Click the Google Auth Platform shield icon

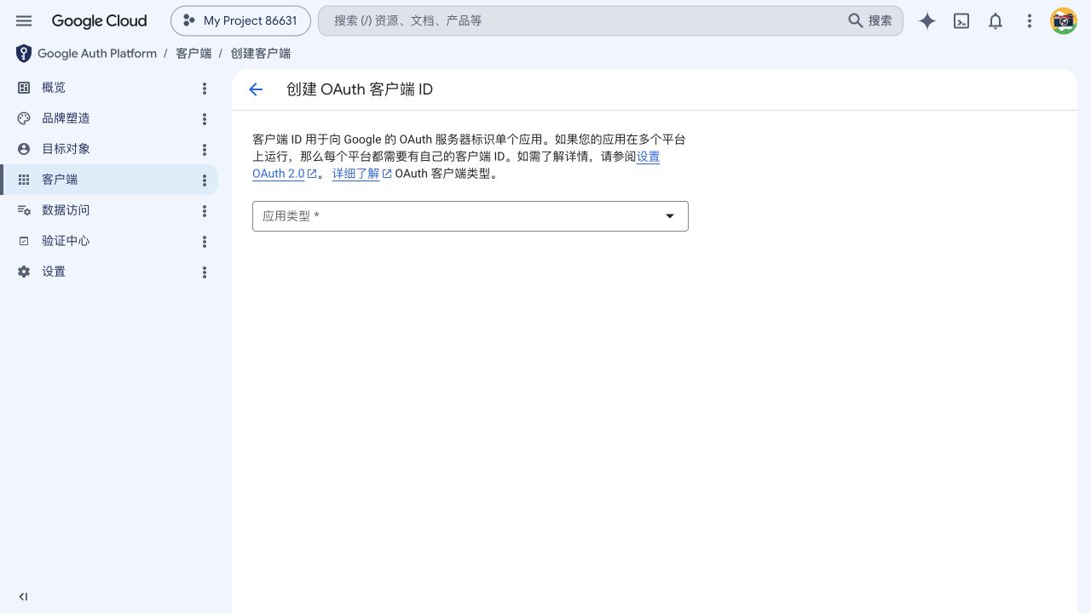[24, 54]
